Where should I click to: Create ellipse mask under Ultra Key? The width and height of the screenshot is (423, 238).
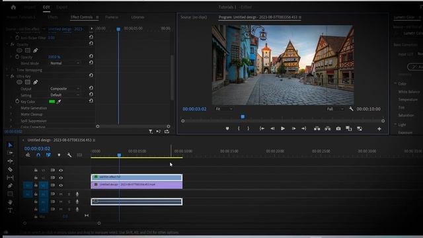19,82
